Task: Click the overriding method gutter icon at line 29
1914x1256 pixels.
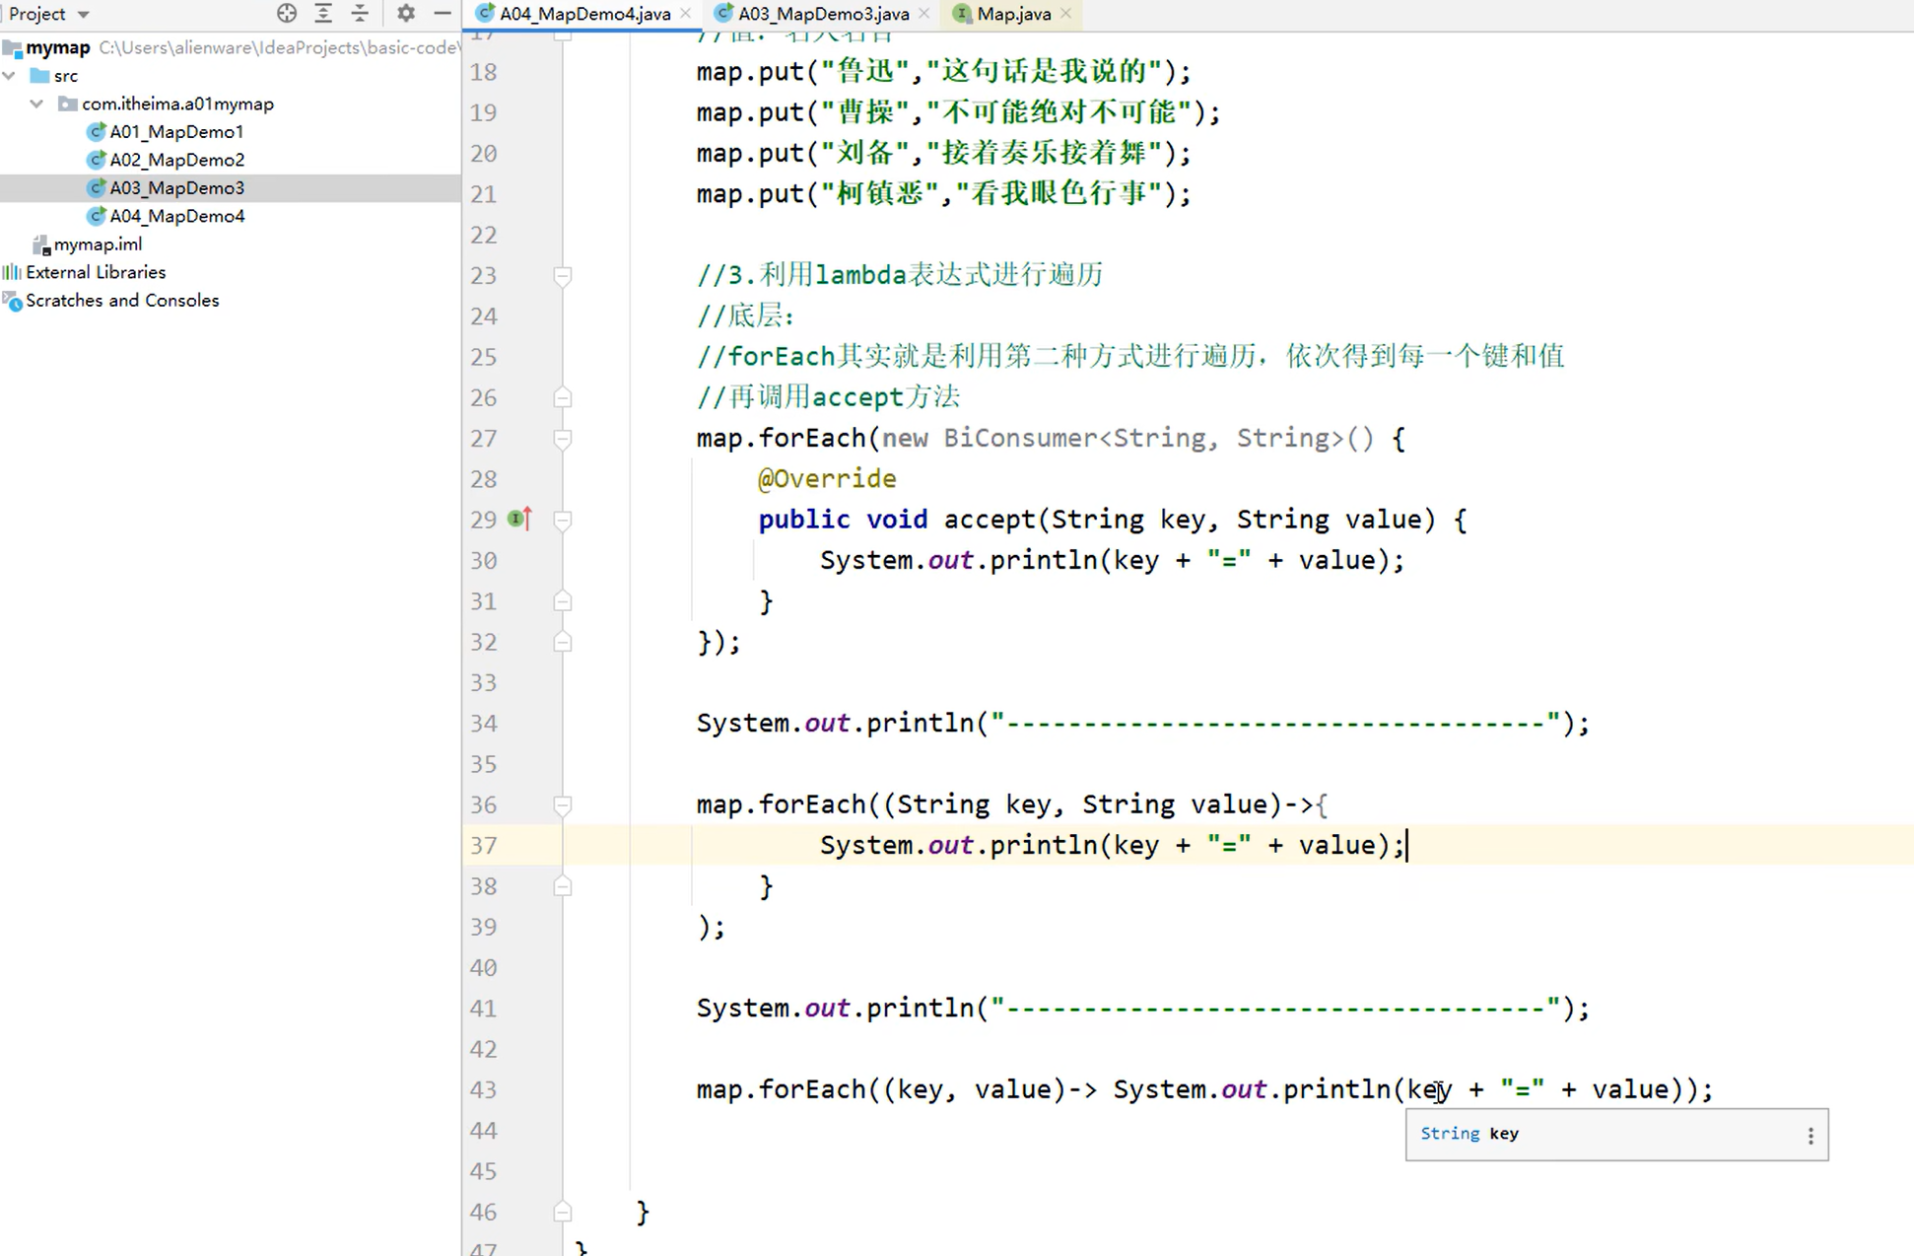Action: pos(519,519)
